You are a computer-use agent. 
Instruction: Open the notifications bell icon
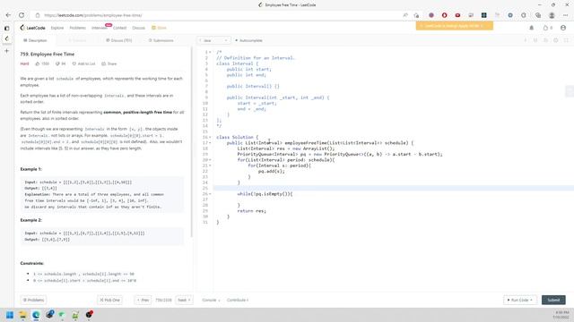pos(532,28)
